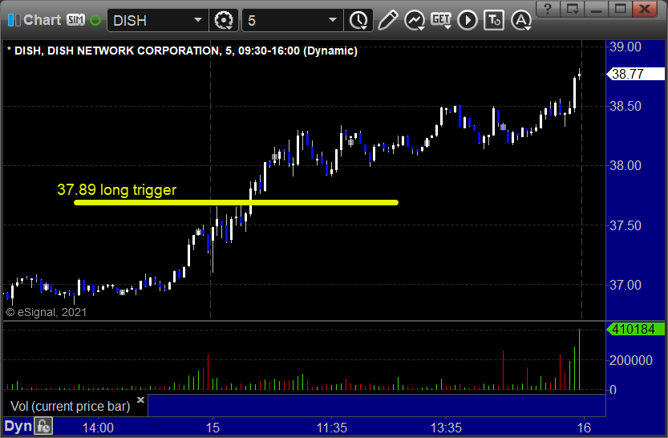Open the studies line-chart icon
The height and width of the screenshot is (438, 668).
click(x=415, y=20)
